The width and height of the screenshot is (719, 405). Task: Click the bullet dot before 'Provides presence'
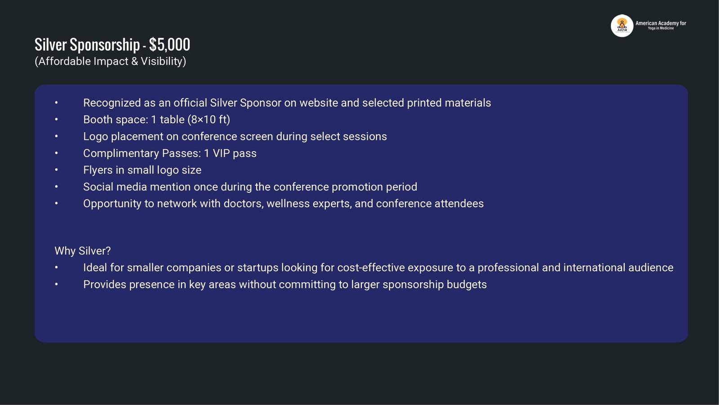(x=57, y=285)
